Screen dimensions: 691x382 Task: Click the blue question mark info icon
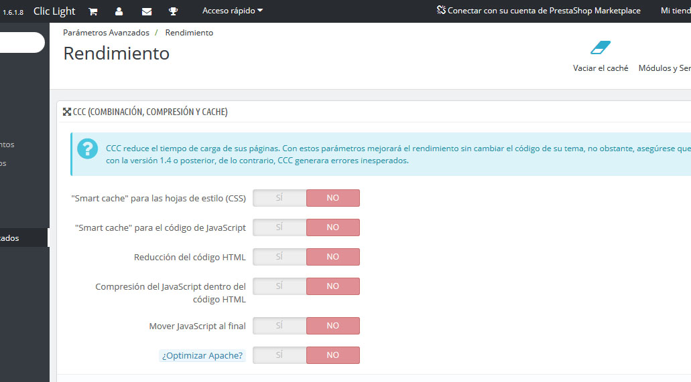click(x=88, y=149)
